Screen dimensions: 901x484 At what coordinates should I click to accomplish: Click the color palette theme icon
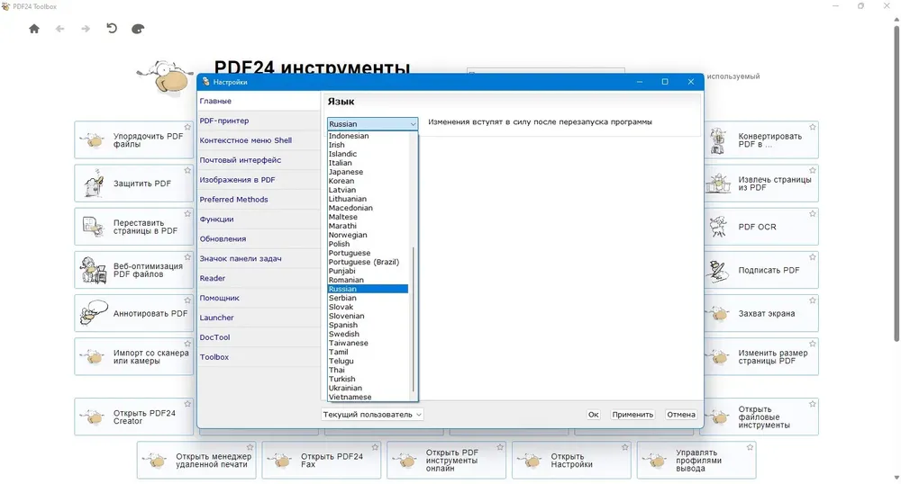pyautogui.click(x=138, y=29)
